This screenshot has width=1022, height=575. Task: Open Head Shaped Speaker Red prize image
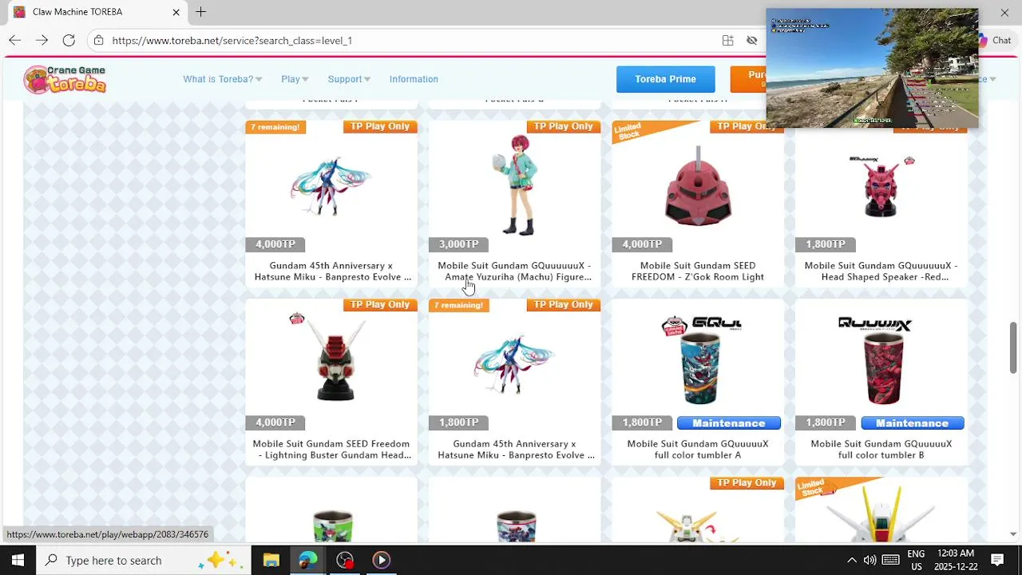(x=881, y=185)
